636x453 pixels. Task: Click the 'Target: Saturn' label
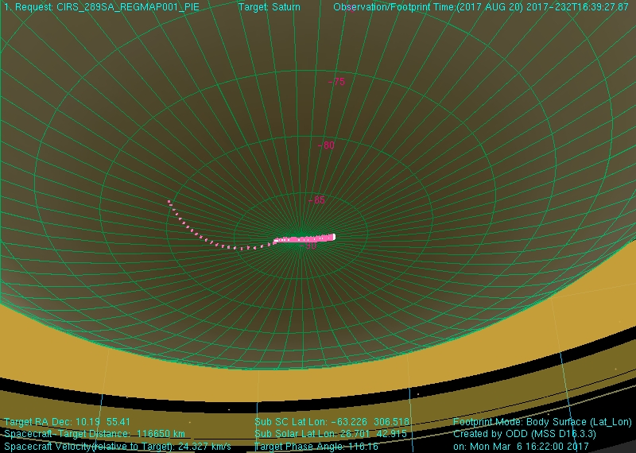(x=269, y=7)
